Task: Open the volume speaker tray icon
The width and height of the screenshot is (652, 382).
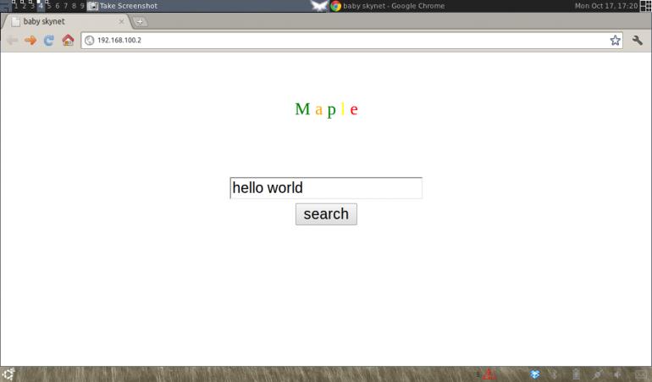Action: coord(617,374)
